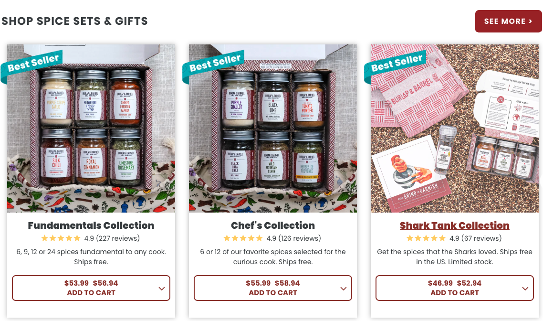Open the Chef's Collection product image
This screenshot has height=321, width=543.
pos(273,128)
